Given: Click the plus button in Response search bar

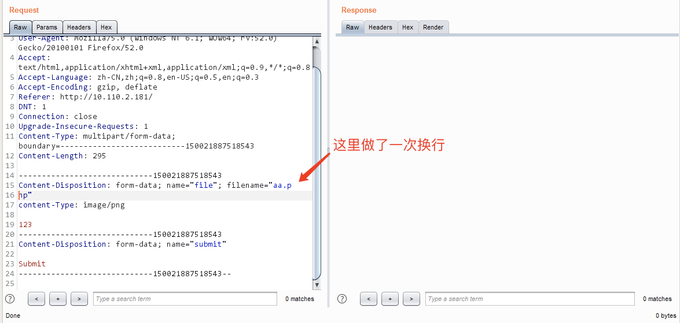Looking at the screenshot, I should [390, 299].
